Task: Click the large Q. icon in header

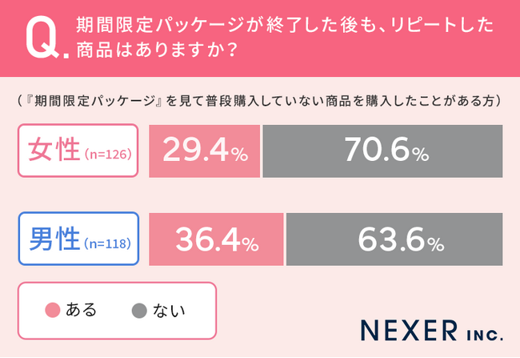Action: click(42, 40)
